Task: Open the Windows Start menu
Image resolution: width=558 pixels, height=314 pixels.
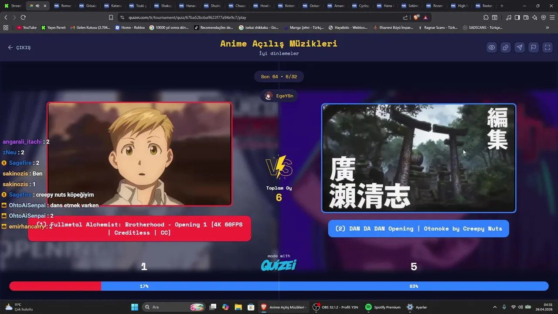Action: [135, 307]
